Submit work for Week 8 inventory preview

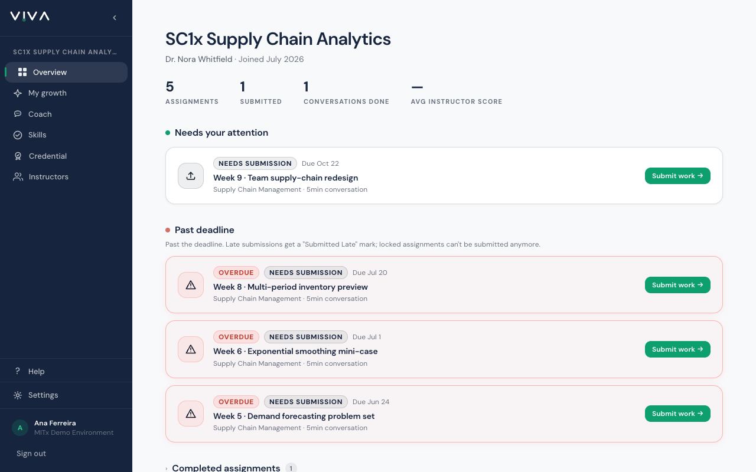point(677,285)
